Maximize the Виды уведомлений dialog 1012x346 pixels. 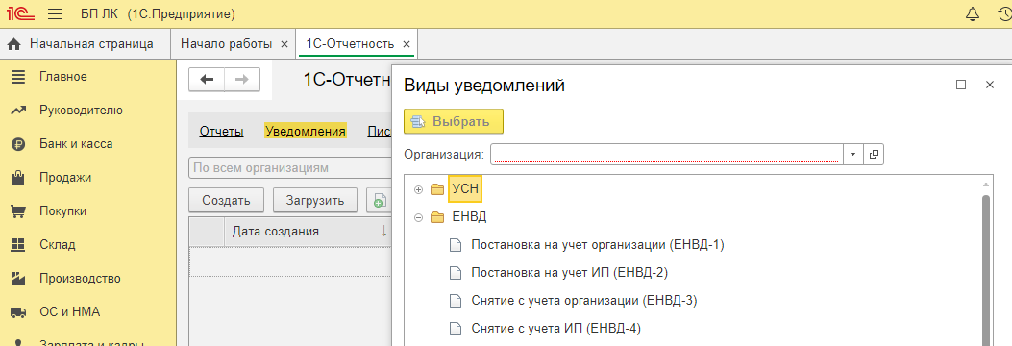(961, 85)
